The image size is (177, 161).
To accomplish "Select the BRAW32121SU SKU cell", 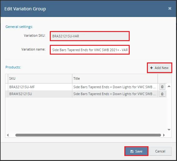I will tap(40, 94).
